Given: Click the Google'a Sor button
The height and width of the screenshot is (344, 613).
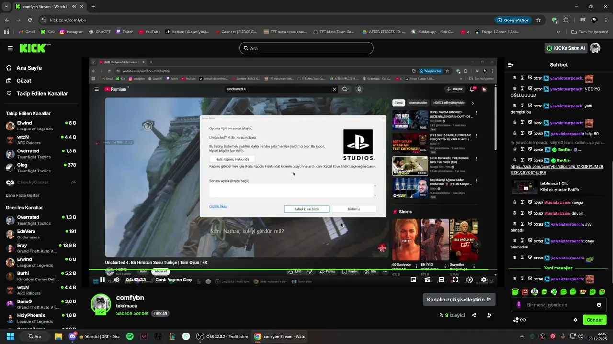Looking at the screenshot, I should tap(513, 20).
